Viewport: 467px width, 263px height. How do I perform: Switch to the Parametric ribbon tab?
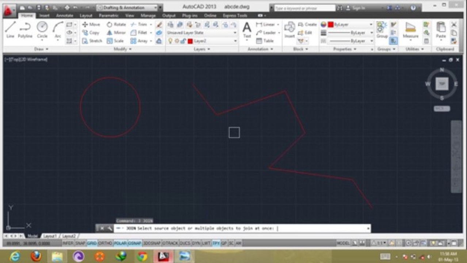tap(108, 16)
